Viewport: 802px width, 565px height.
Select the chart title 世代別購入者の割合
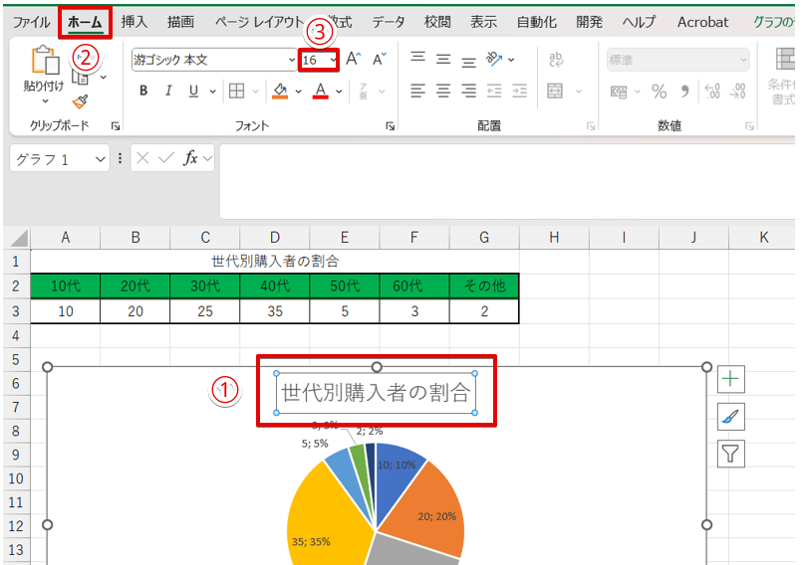pyautogui.click(x=376, y=393)
